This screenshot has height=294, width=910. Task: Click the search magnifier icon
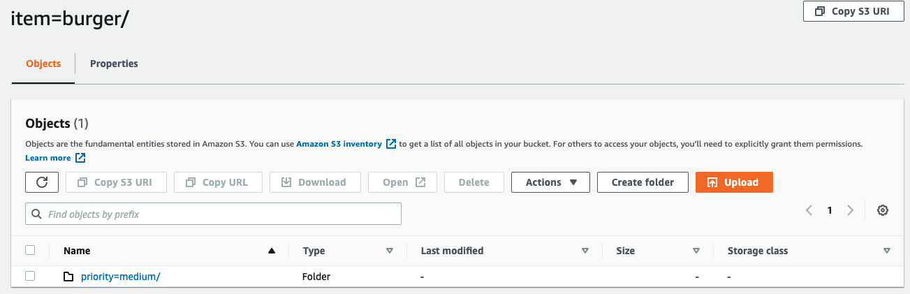click(37, 214)
